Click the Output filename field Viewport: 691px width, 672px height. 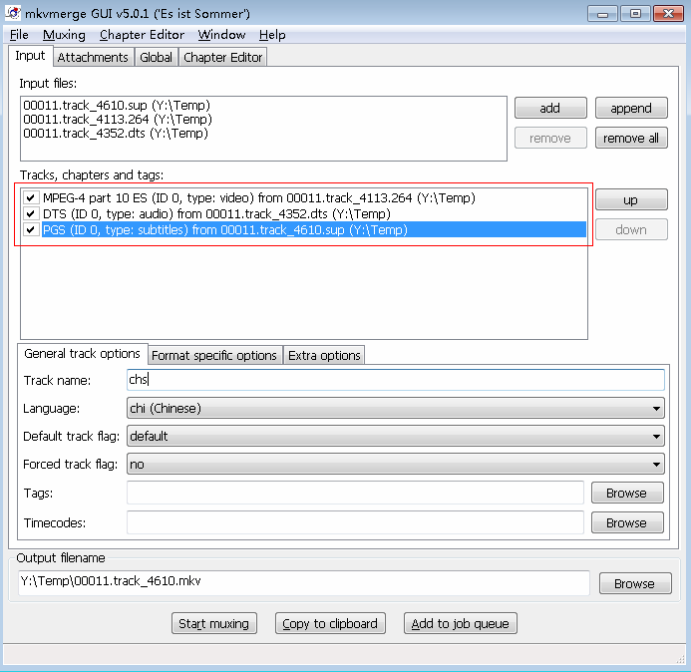click(304, 582)
